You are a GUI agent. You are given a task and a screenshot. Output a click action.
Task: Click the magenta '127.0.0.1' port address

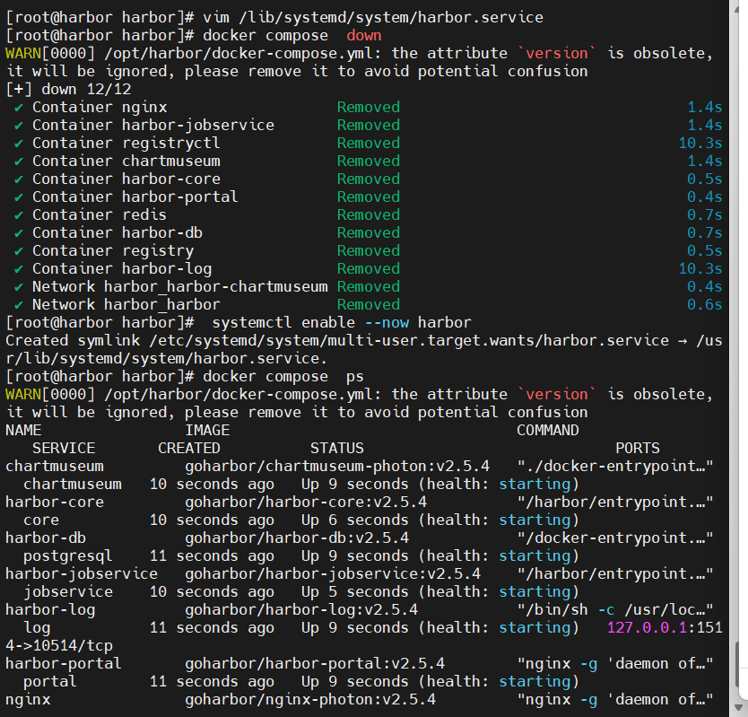[x=648, y=628]
